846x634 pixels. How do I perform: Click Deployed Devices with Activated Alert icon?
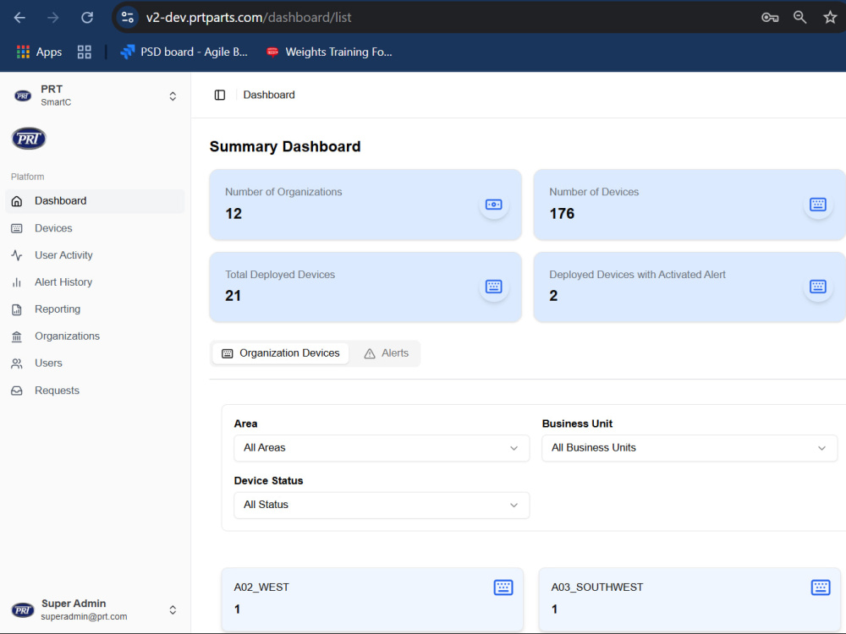point(818,287)
